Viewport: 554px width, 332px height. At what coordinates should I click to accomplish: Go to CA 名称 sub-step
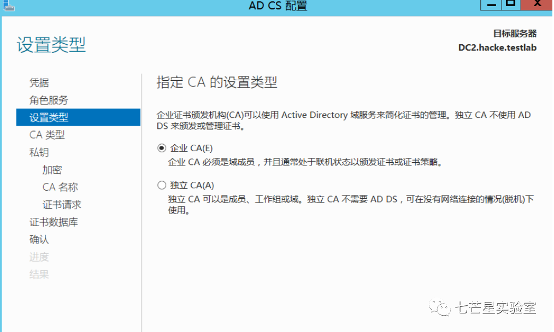tap(60, 187)
